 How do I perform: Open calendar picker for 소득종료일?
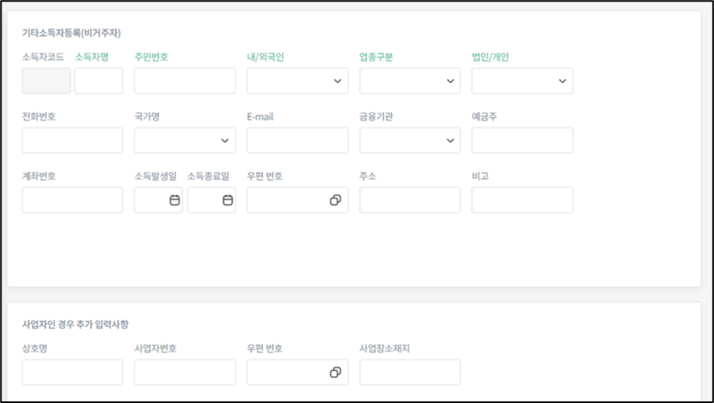pyautogui.click(x=228, y=201)
